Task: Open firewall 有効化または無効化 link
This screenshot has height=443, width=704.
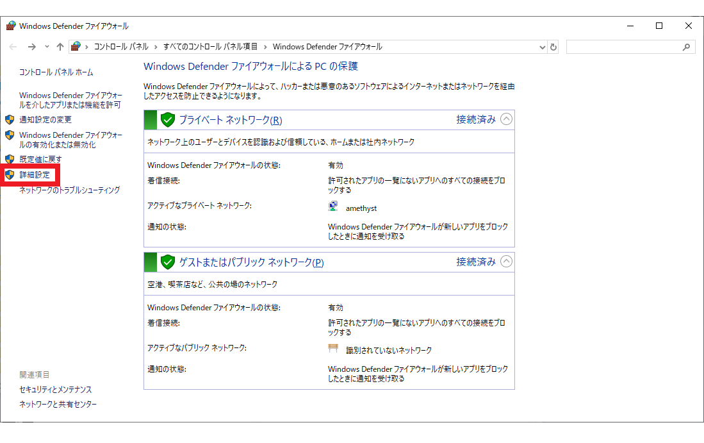Action: pyautogui.click(x=70, y=140)
